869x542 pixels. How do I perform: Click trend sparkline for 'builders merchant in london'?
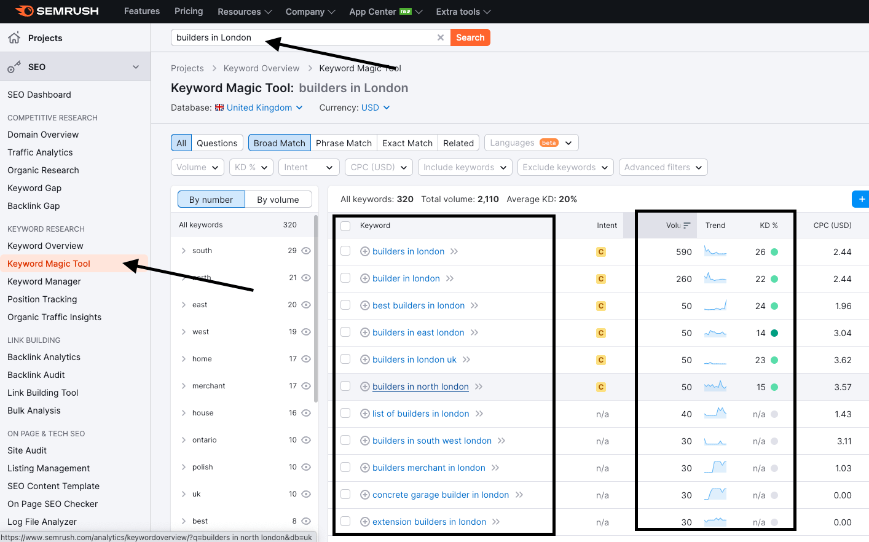click(x=715, y=467)
